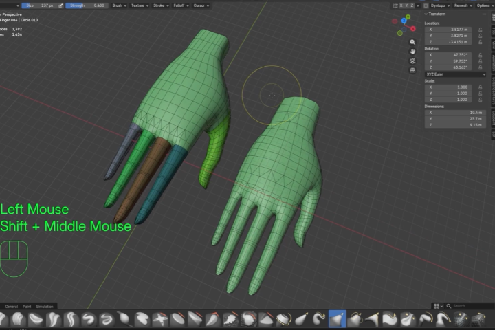495x330 pixels.
Task: Click the search magnifier in the asset shelf
Action: point(448,306)
